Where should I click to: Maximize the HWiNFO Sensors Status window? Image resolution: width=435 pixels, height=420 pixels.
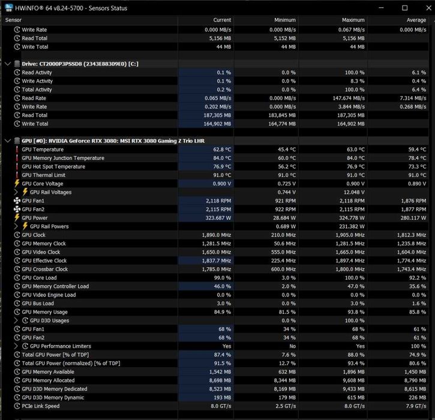pyautogui.click(x=405, y=8)
